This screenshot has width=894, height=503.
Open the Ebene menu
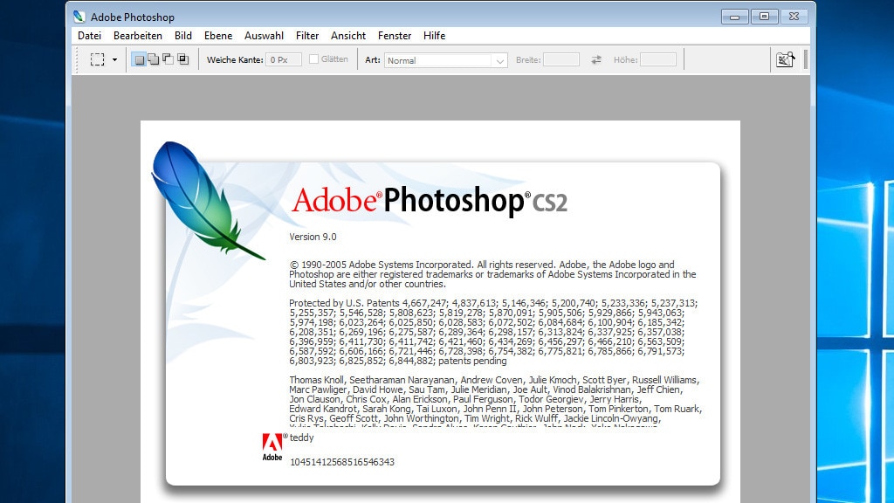click(x=218, y=35)
